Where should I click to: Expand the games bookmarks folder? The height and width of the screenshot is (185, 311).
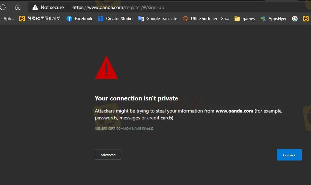(x=244, y=19)
